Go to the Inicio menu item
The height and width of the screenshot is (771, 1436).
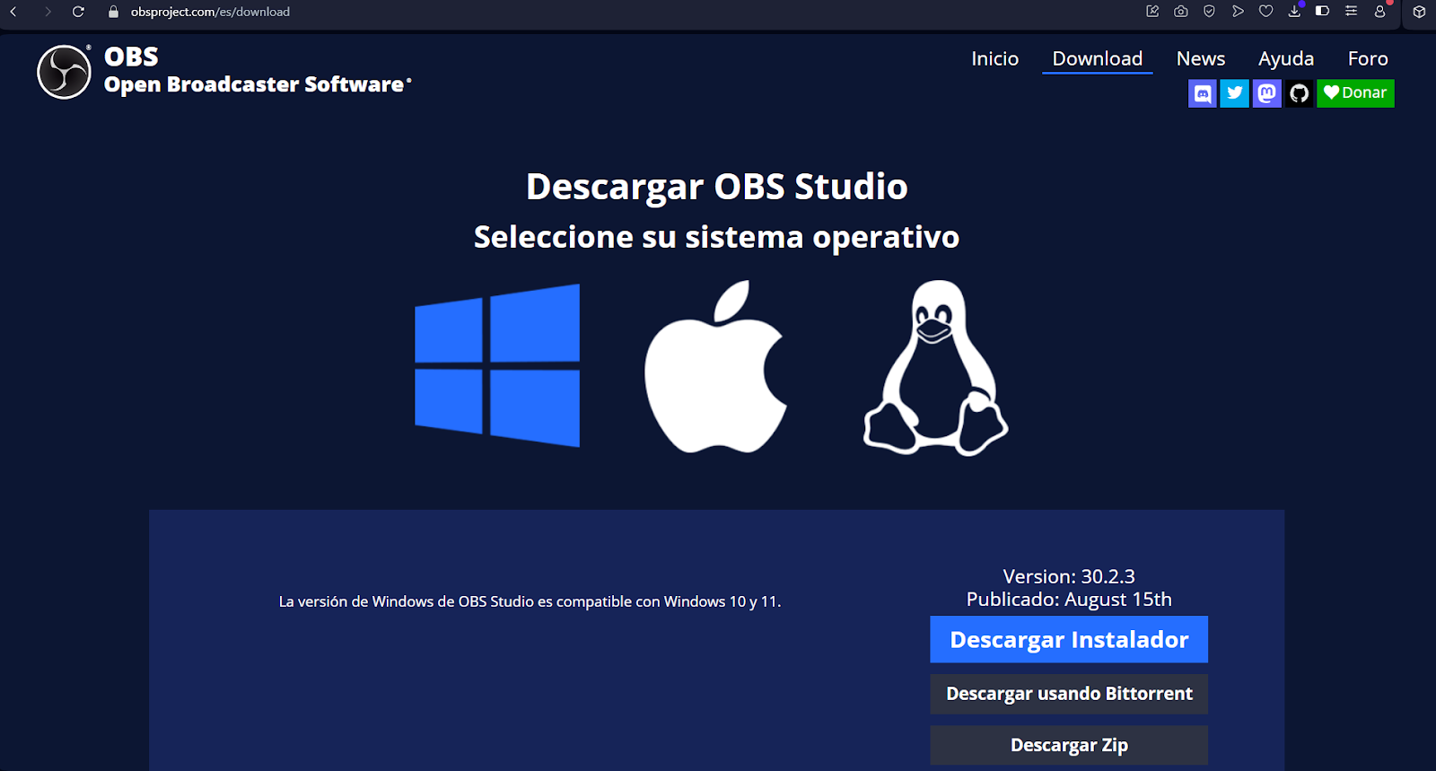click(x=994, y=58)
